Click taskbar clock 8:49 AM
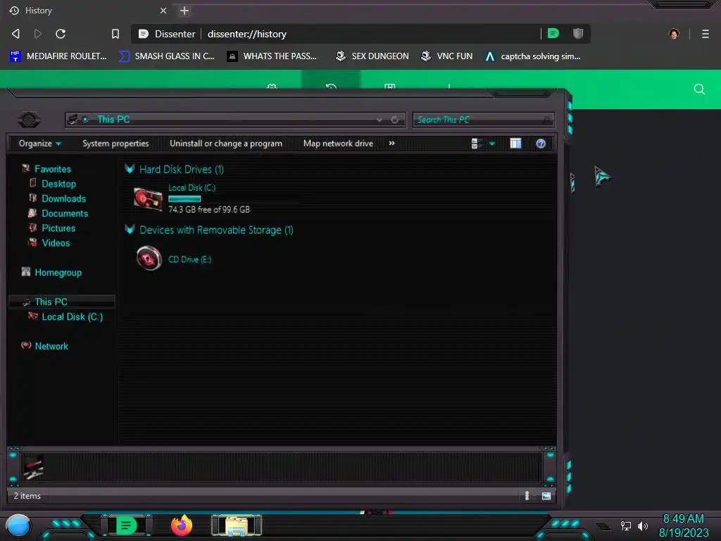 683,519
